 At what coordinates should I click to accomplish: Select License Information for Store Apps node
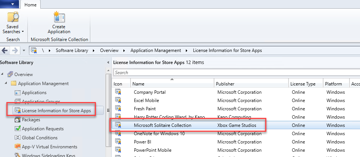point(56,111)
